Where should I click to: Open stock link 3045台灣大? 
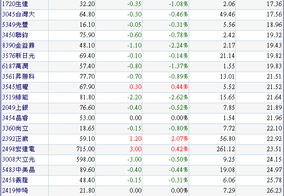(18, 14)
